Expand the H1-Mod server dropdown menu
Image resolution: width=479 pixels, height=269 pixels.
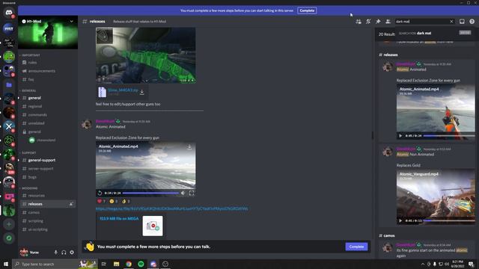point(72,22)
